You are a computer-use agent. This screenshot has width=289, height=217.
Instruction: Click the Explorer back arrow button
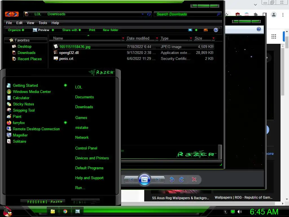coord(8,14)
